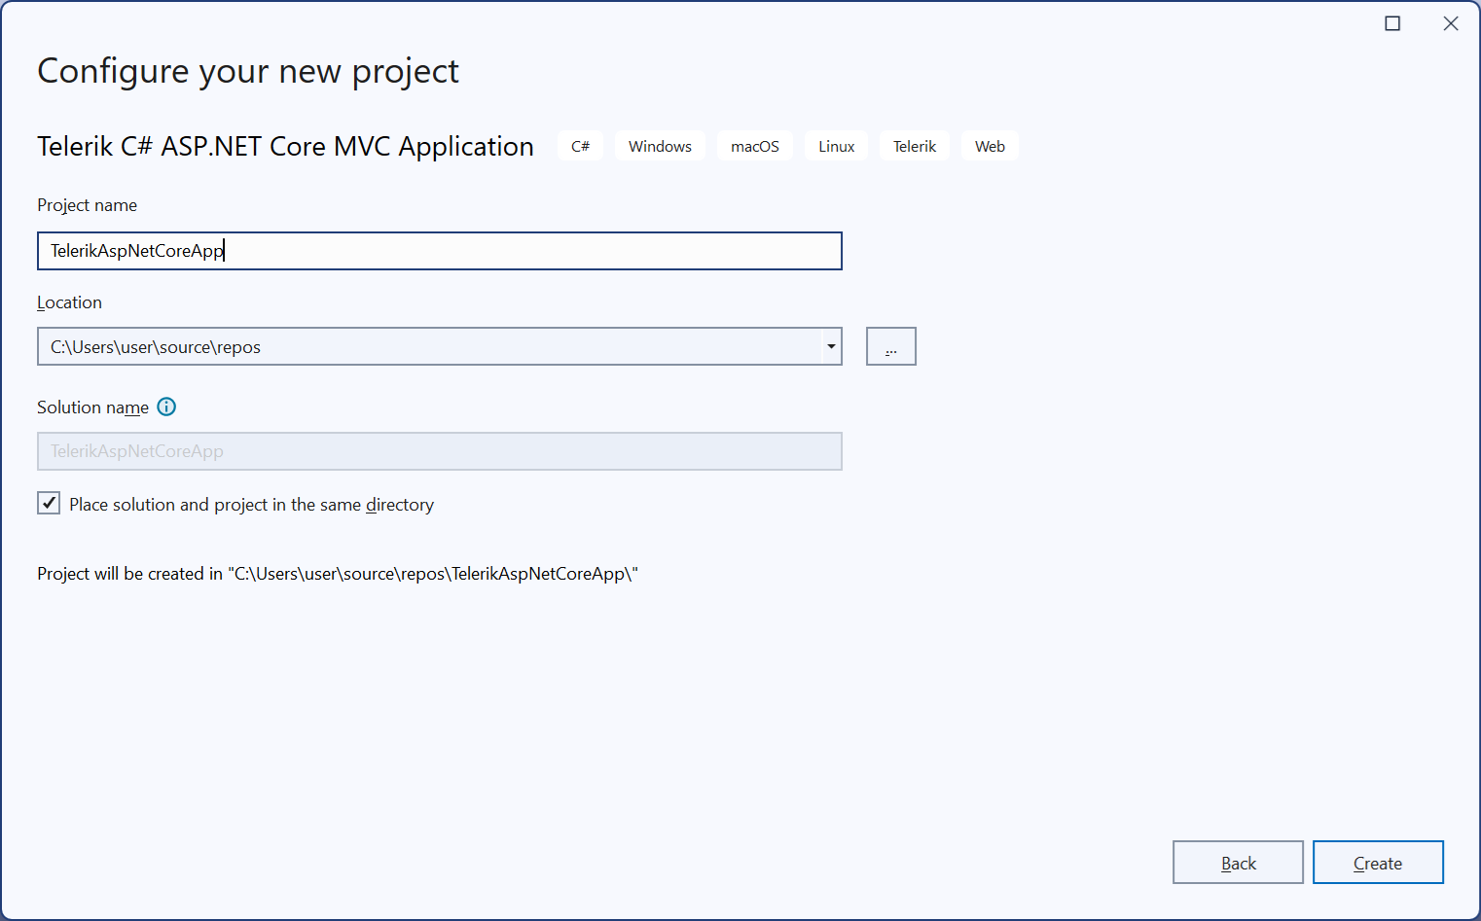Uncheck Place solution and project in same directory

(x=48, y=503)
